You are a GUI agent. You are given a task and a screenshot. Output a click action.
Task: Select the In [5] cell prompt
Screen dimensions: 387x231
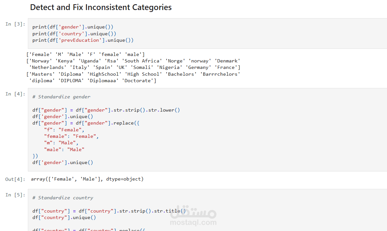point(15,195)
